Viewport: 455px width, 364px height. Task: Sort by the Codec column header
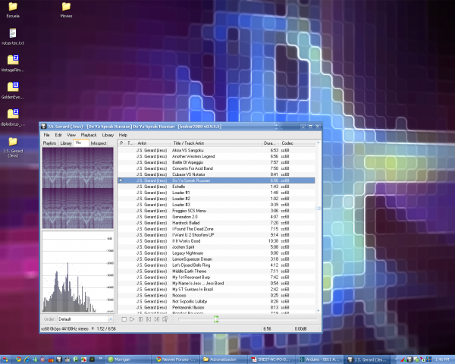297,143
